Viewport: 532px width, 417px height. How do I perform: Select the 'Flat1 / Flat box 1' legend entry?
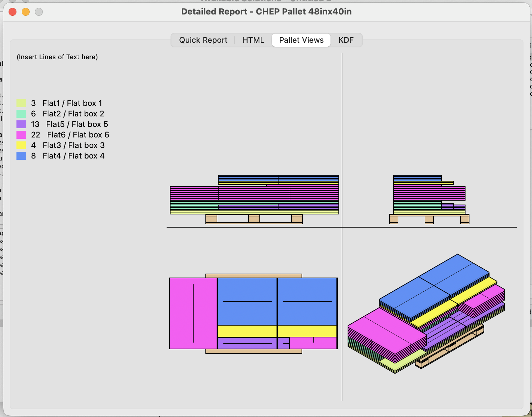click(x=72, y=103)
